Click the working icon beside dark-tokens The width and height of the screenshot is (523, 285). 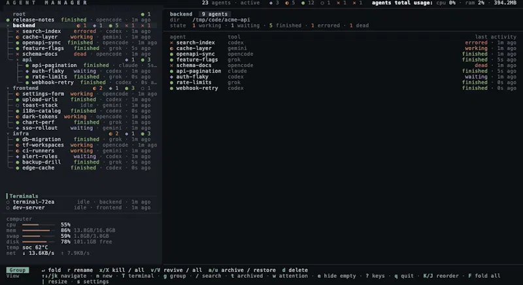pyautogui.click(x=18, y=116)
